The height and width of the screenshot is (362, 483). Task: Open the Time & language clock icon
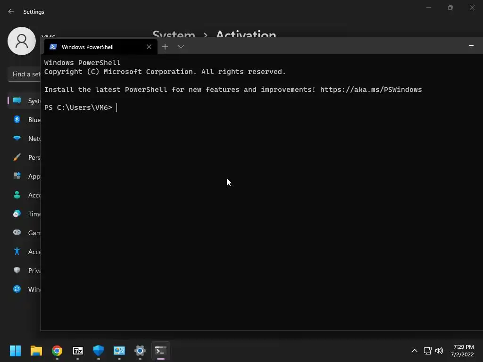pyautogui.click(x=17, y=214)
